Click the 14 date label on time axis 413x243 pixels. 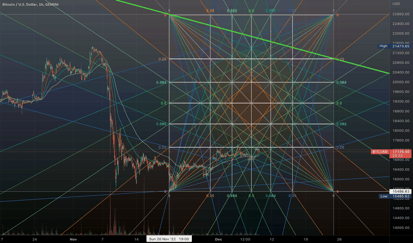click(x=136, y=239)
